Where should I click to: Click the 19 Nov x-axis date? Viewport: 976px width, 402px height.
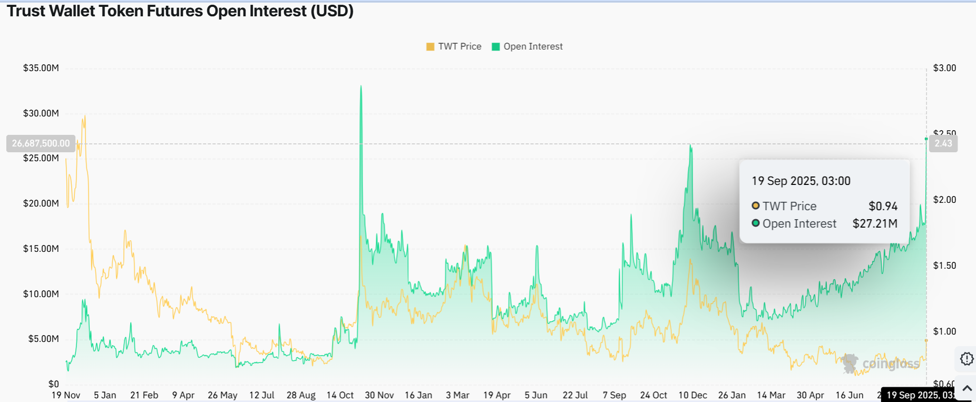(x=66, y=395)
